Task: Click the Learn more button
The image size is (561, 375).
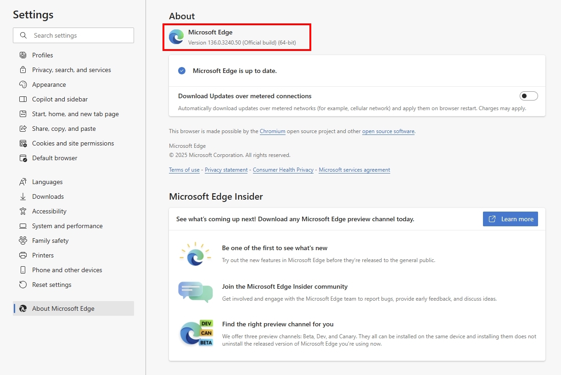Action: click(511, 219)
